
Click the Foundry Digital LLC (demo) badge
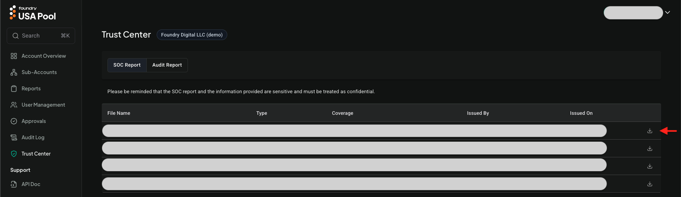[x=192, y=35]
